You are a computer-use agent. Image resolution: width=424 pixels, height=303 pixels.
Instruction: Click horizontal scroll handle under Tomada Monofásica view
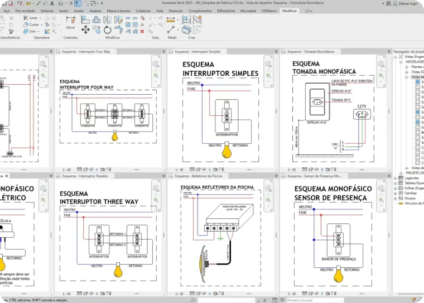point(362,169)
